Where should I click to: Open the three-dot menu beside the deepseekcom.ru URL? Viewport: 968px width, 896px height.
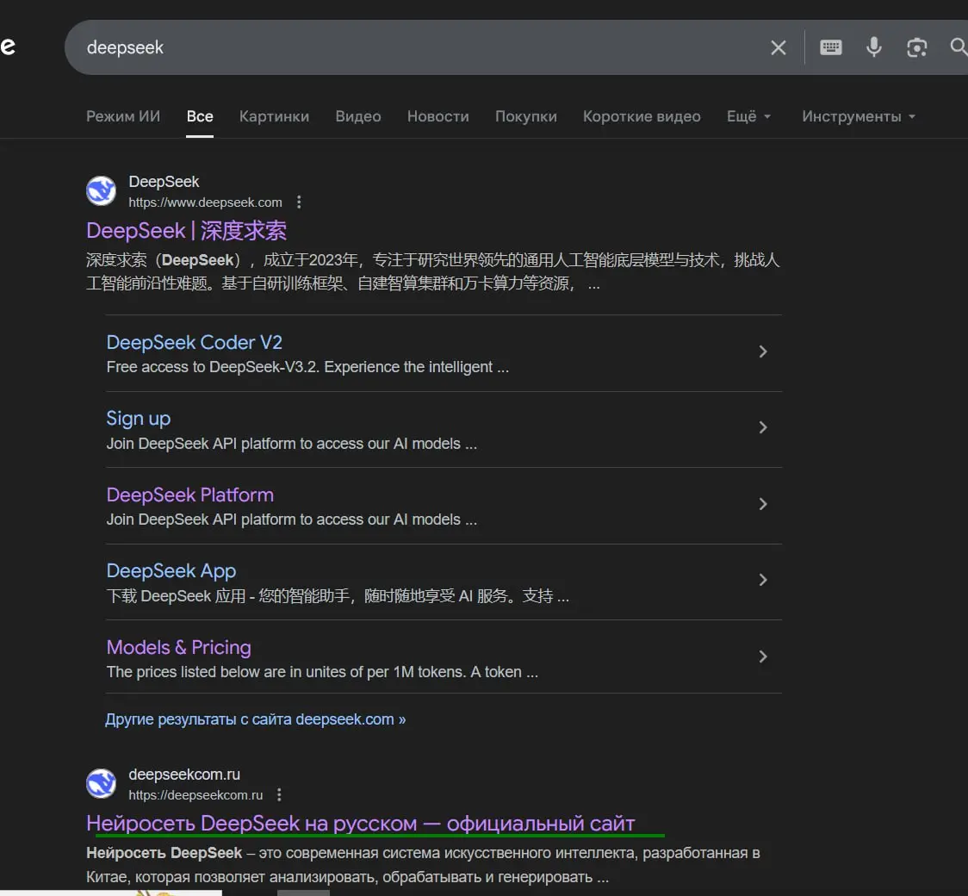click(x=279, y=794)
